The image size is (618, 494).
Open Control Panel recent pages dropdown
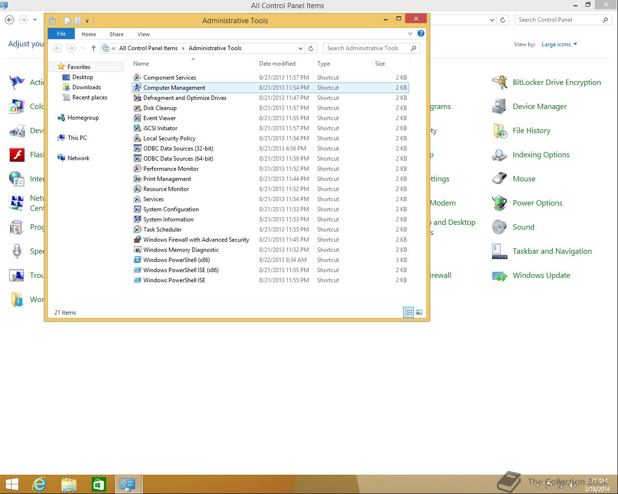(35, 20)
